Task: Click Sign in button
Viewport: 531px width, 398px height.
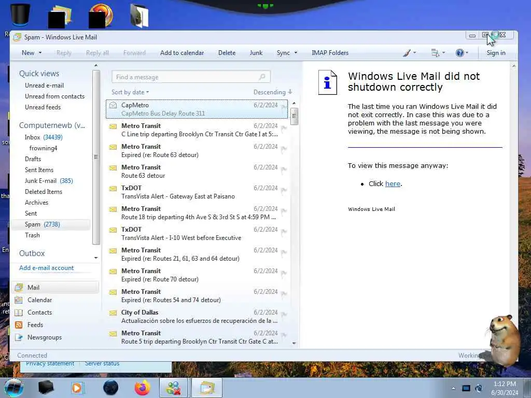Action: pos(496,53)
